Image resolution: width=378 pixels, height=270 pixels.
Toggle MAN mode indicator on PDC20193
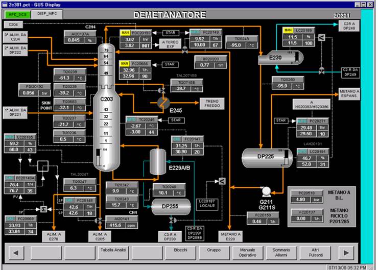(x=126, y=33)
